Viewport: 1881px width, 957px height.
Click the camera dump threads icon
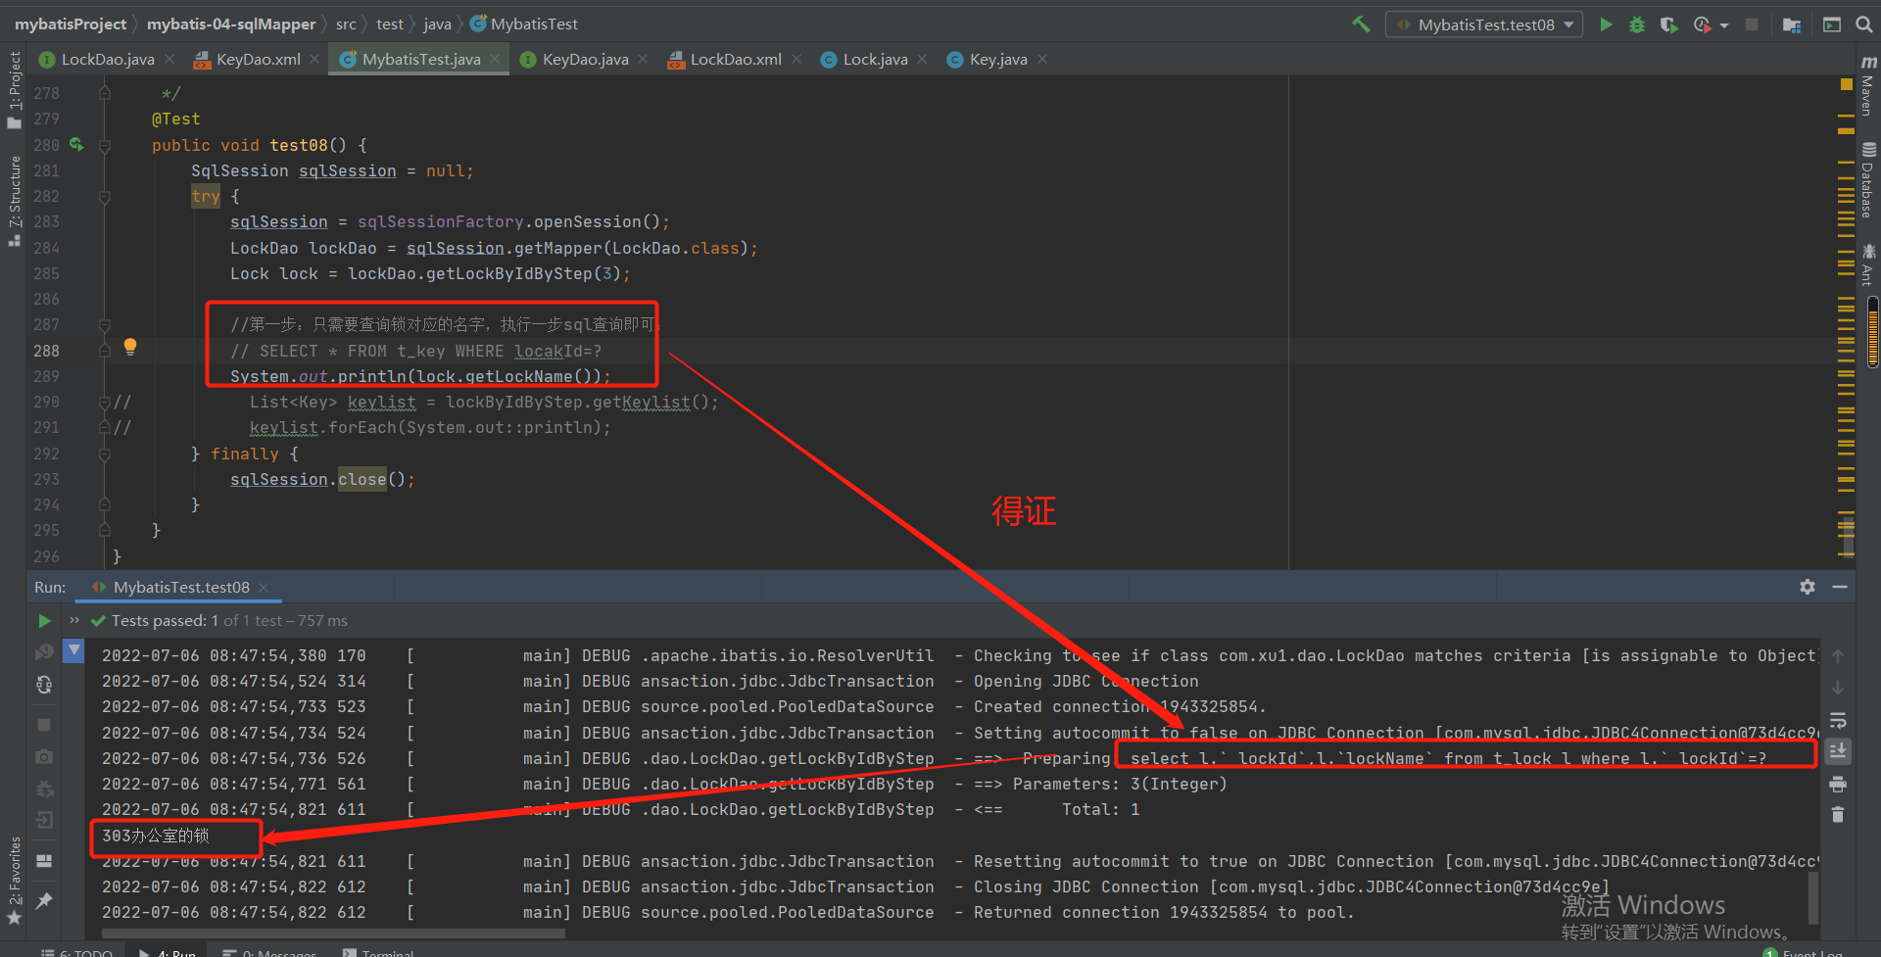[44, 756]
